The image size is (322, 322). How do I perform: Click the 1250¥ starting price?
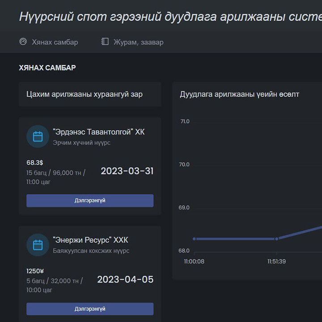35,271
